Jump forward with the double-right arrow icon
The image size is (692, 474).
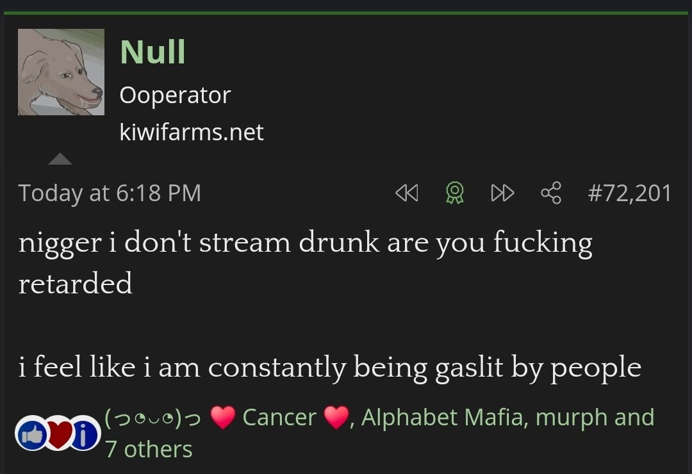tap(502, 193)
